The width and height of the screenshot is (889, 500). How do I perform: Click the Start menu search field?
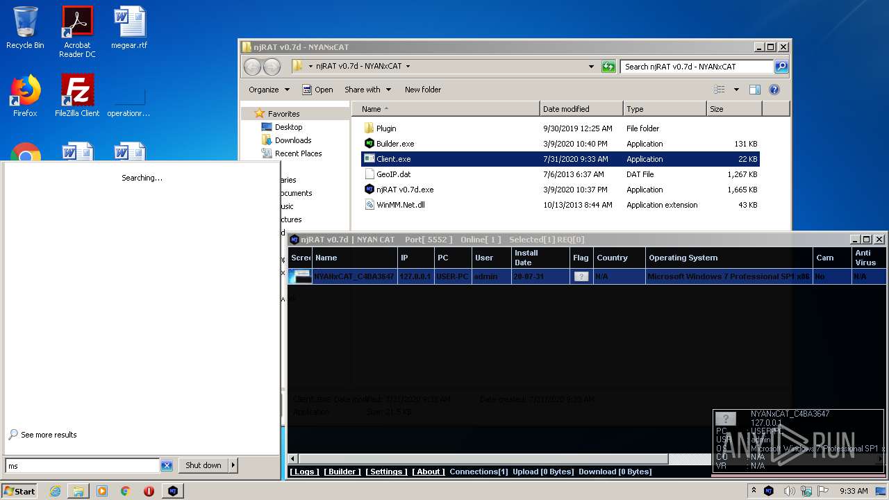(x=83, y=465)
